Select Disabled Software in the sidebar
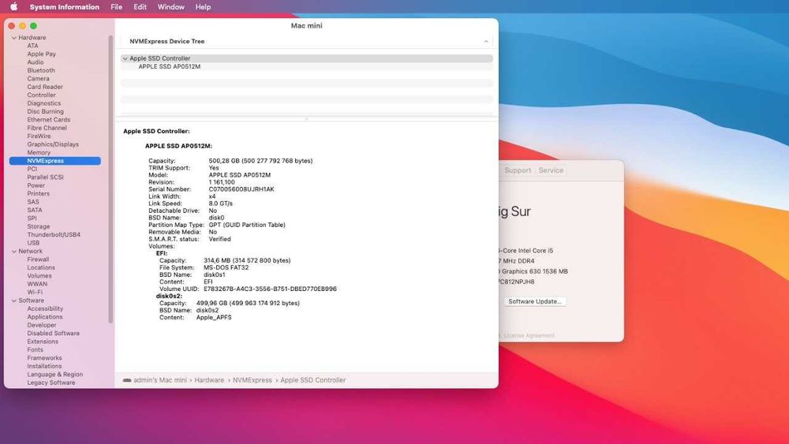789x444 pixels. tap(54, 334)
